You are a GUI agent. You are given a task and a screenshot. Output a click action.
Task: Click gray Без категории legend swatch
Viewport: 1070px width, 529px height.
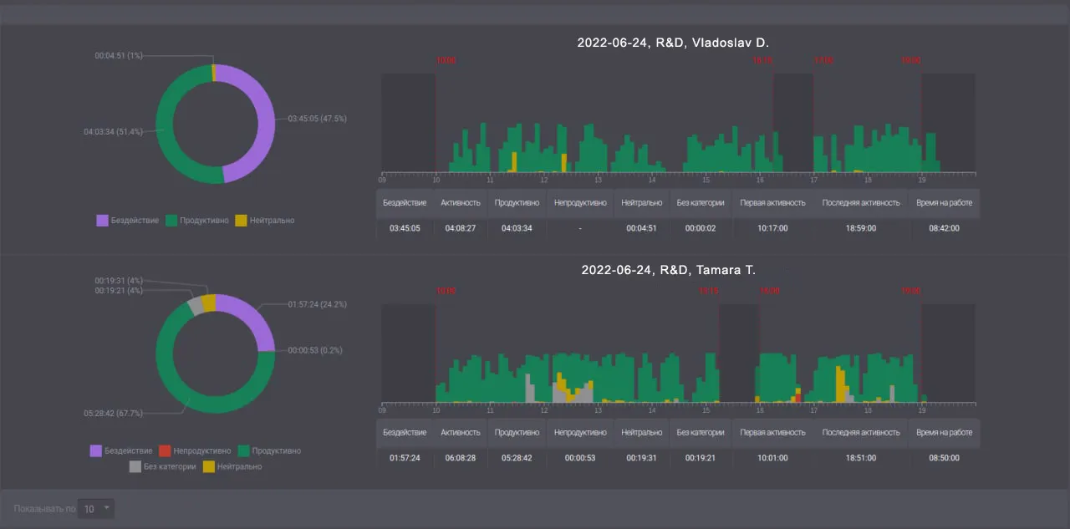[x=135, y=466]
